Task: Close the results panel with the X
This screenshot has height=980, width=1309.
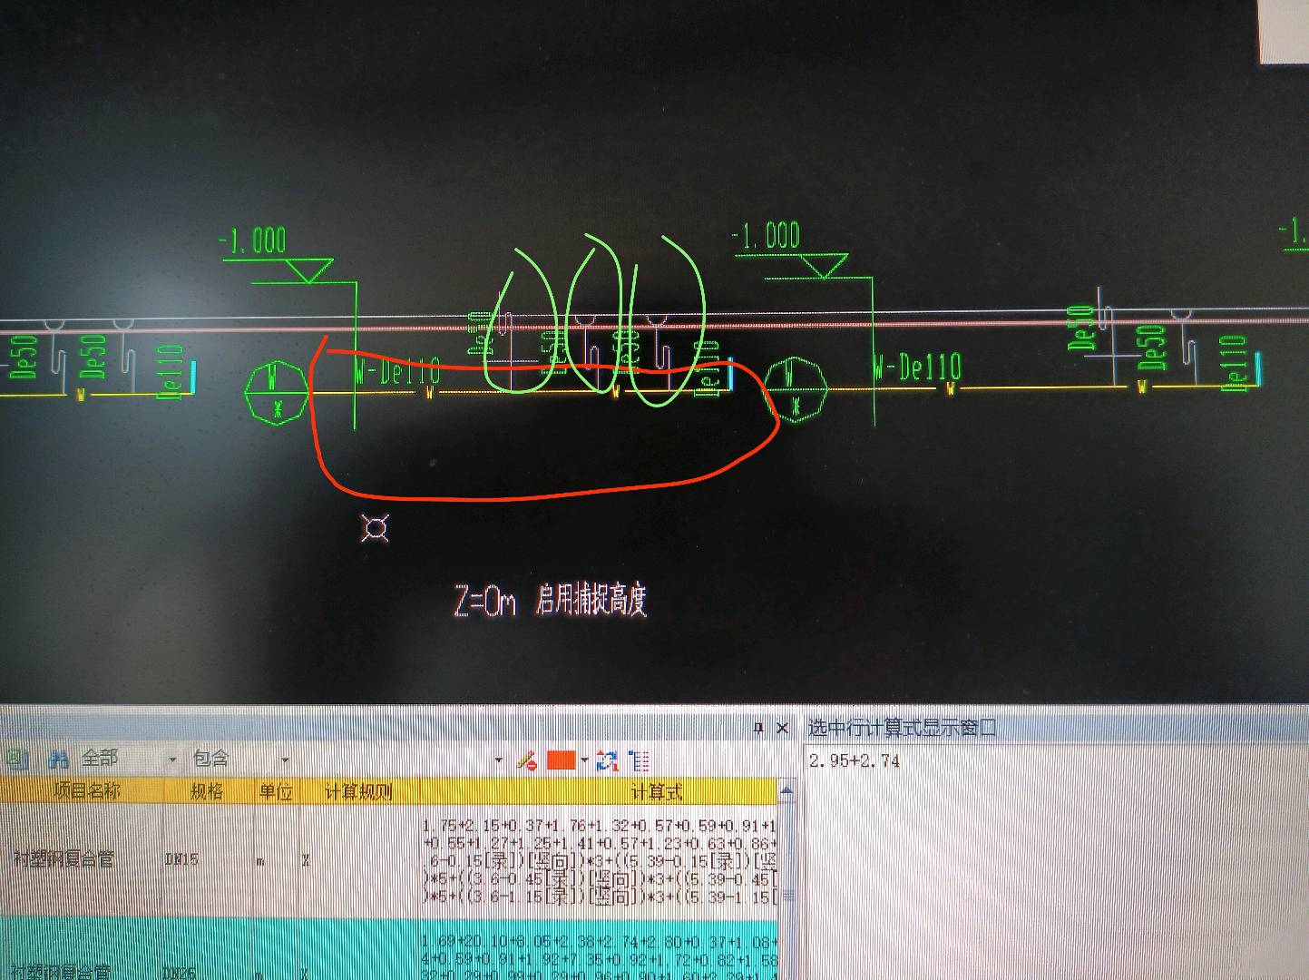Action: tap(782, 728)
